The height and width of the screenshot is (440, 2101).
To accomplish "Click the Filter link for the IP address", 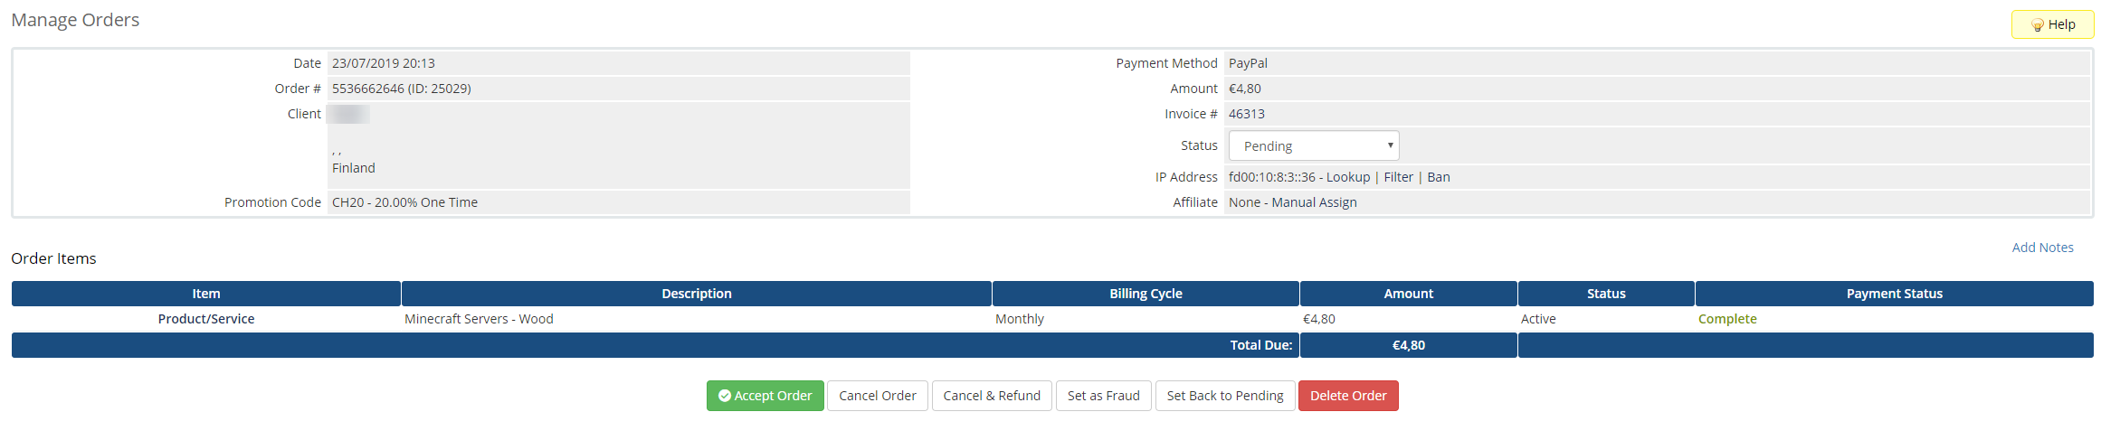I will 1398,177.
